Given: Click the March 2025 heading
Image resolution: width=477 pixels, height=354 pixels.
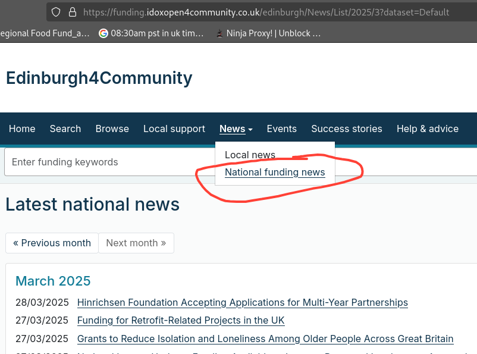Looking at the screenshot, I should click(x=53, y=281).
